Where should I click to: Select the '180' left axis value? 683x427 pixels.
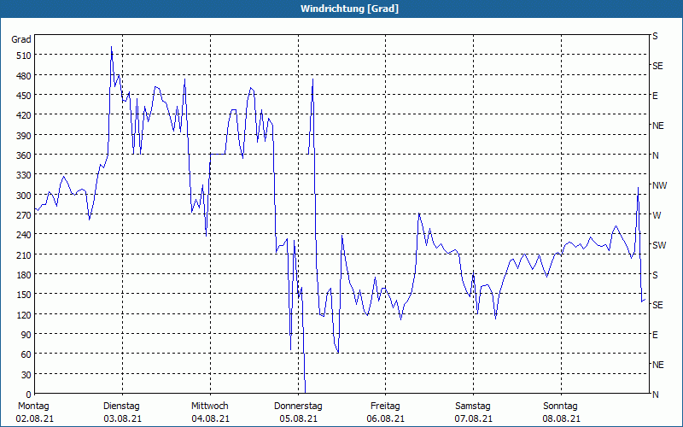[24, 275]
